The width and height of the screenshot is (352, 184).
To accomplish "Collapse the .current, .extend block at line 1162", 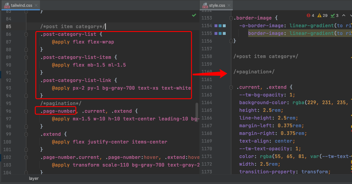I will tap(231, 88).
